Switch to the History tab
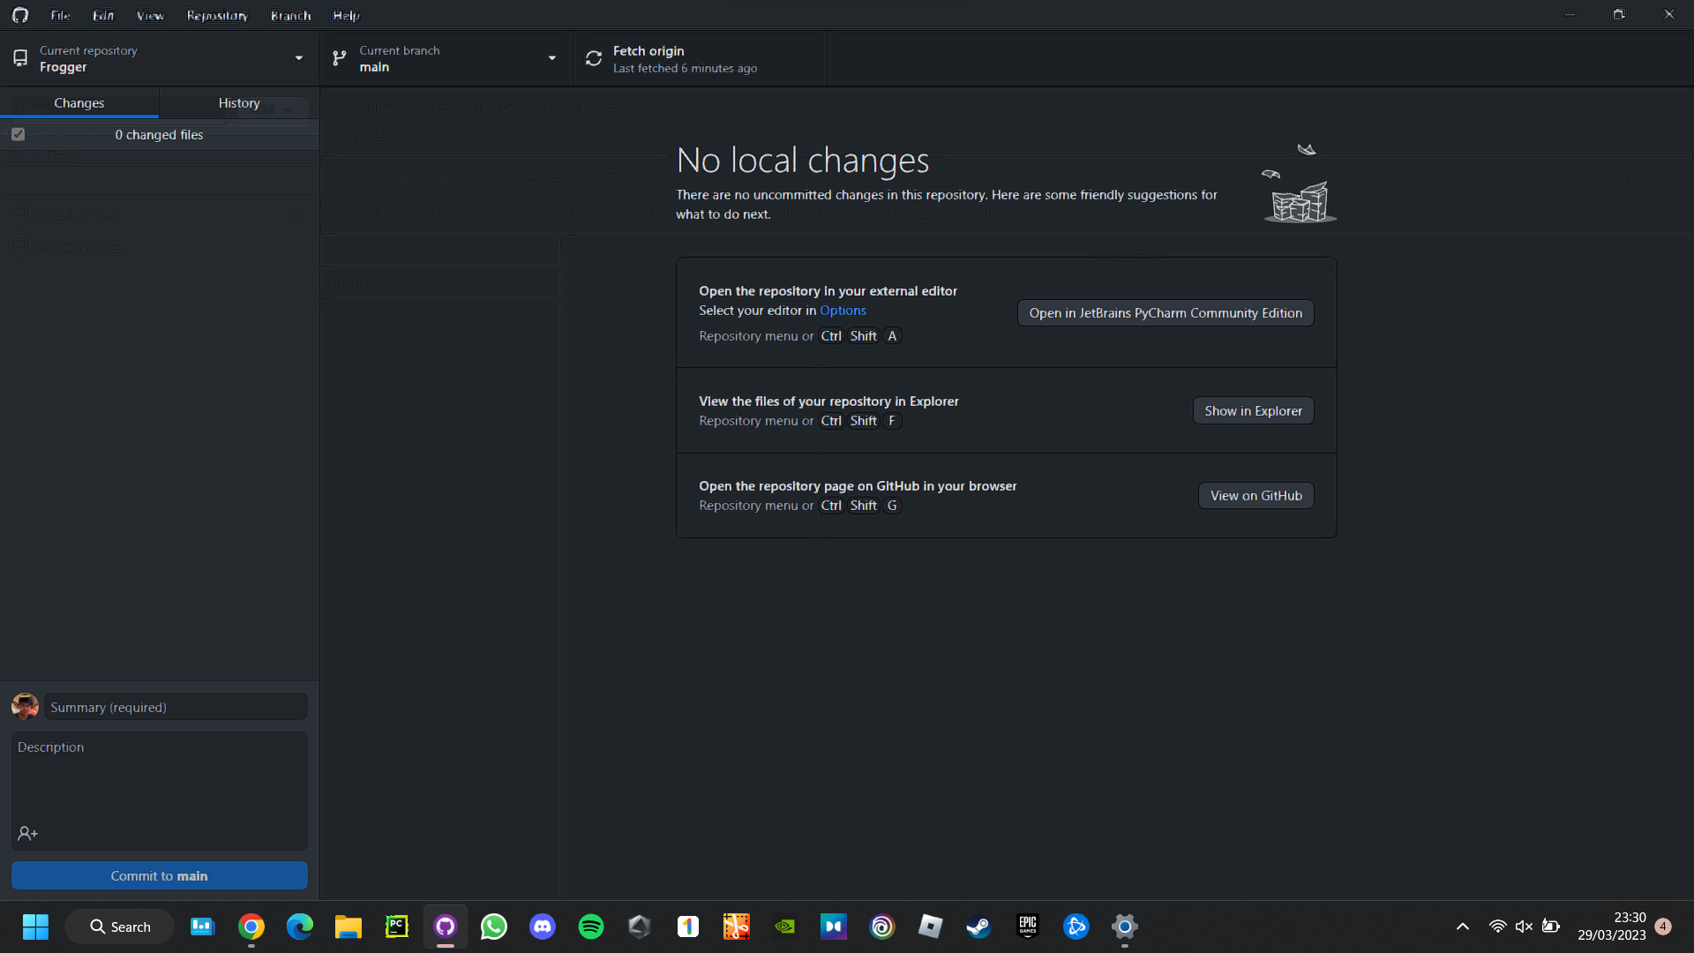The image size is (1694, 953). click(x=238, y=102)
